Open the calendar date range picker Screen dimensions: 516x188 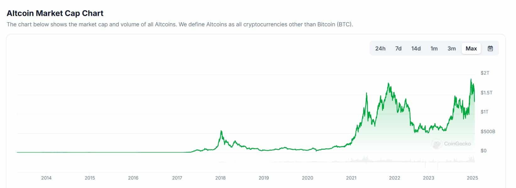pyautogui.click(x=490, y=49)
